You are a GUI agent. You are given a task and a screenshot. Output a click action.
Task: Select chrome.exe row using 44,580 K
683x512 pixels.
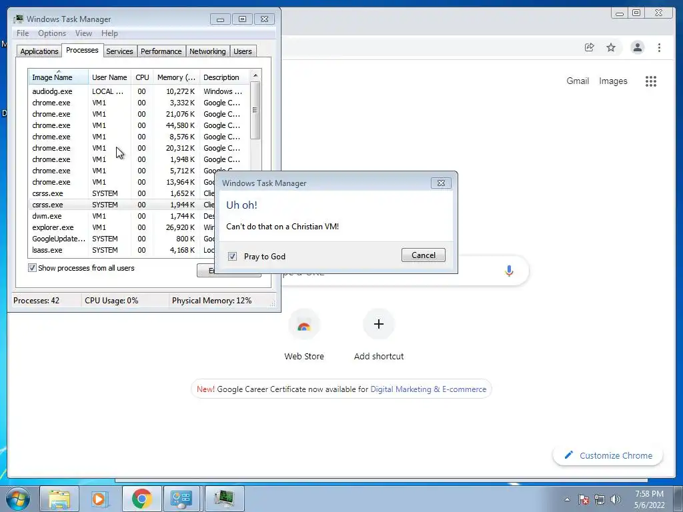(139, 125)
